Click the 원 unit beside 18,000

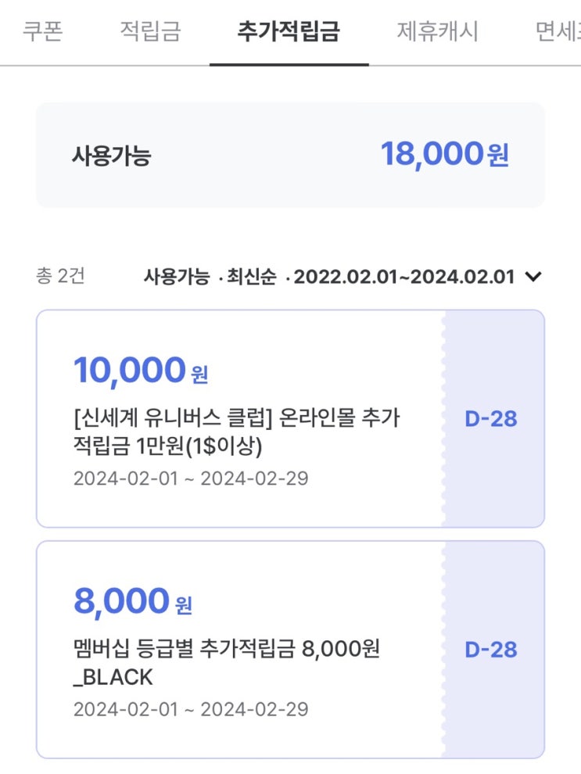coord(498,156)
